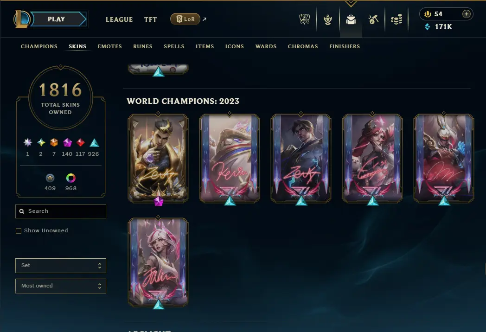Image resolution: width=486 pixels, height=332 pixels.
Task: Open the Store coins icon
Action: tap(396, 19)
